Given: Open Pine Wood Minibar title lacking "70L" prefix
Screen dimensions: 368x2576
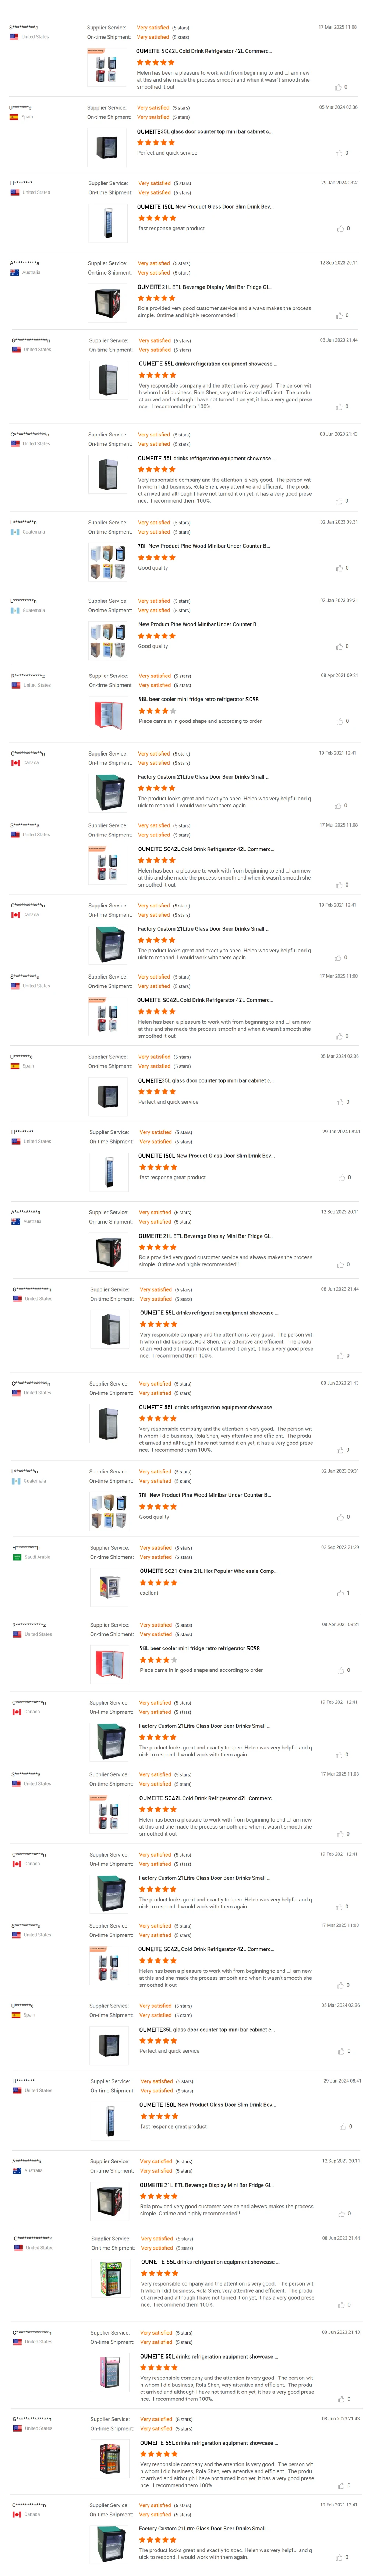Looking at the screenshot, I should click(x=199, y=624).
